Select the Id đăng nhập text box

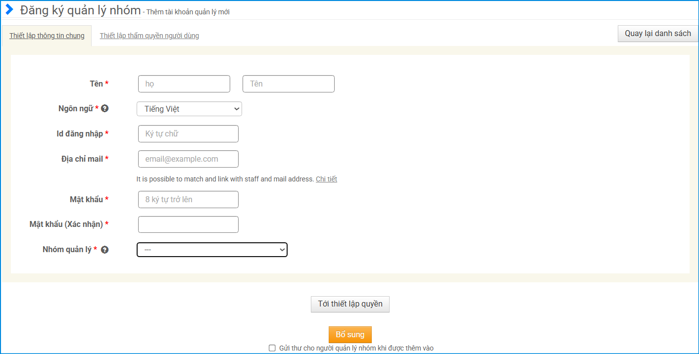click(188, 134)
